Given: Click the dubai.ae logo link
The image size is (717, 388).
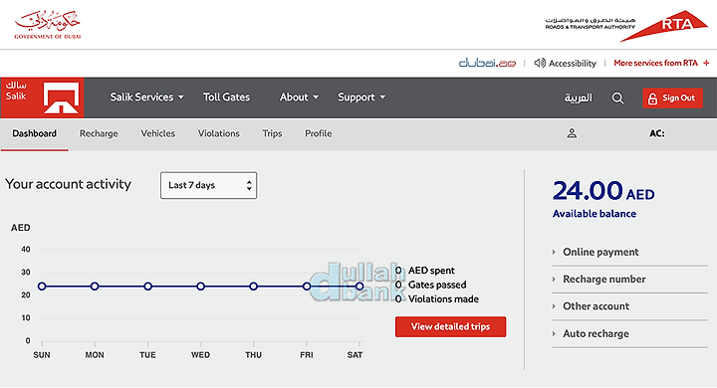Looking at the screenshot, I should click(x=487, y=63).
